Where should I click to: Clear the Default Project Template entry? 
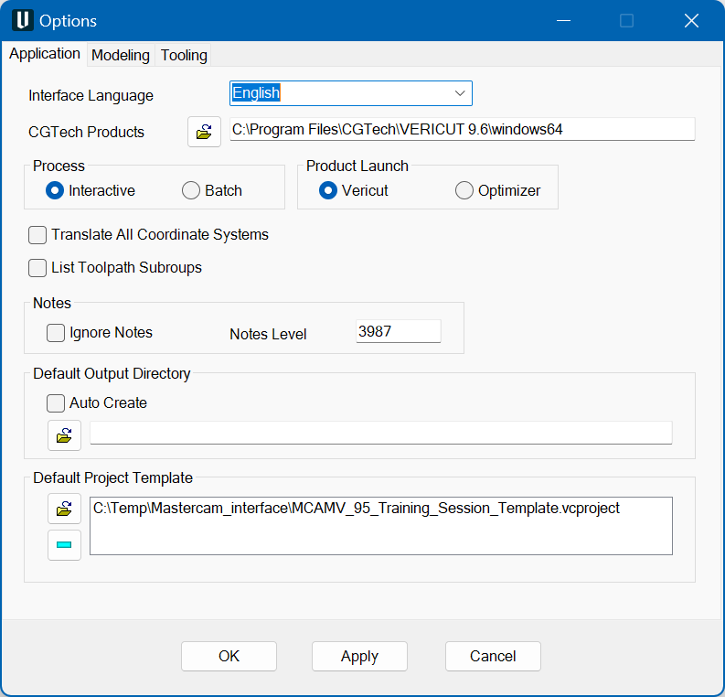[x=64, y=545]
